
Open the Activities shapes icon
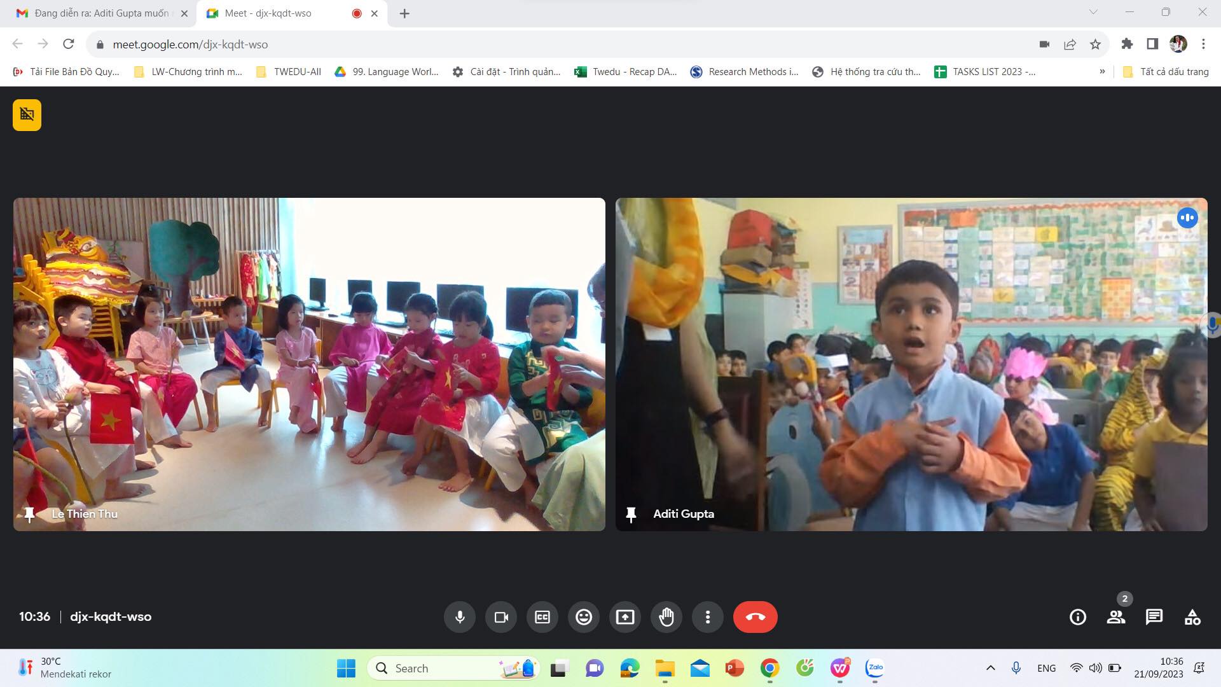(1192, 617)
